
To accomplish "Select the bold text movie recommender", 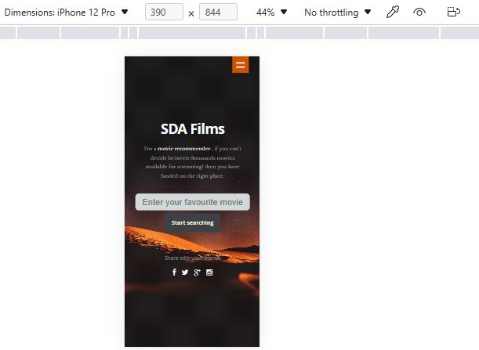I will 184,149.
